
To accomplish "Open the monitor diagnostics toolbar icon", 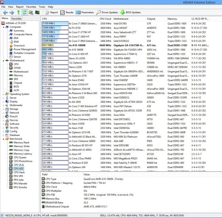I will pos(37,12).
